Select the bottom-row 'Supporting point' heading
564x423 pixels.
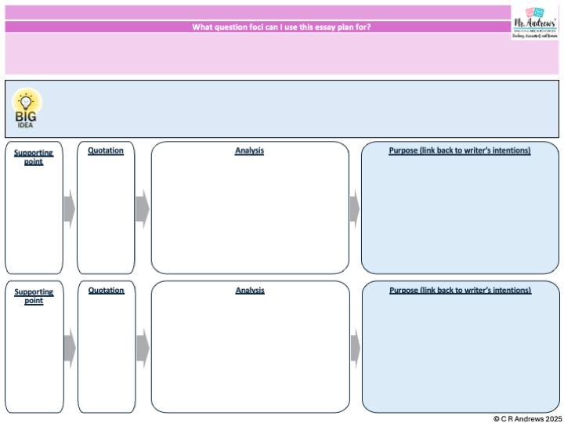34,295
